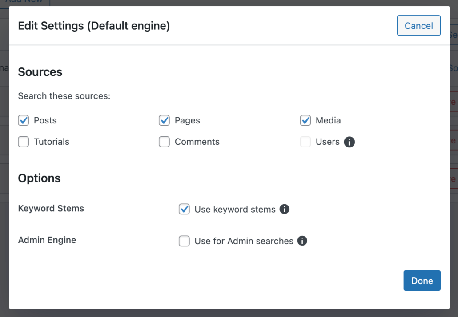Enable the Tutorials source checkbox
Image resolution: width=458 pixels, height=317 pixels.
[24, 142]
